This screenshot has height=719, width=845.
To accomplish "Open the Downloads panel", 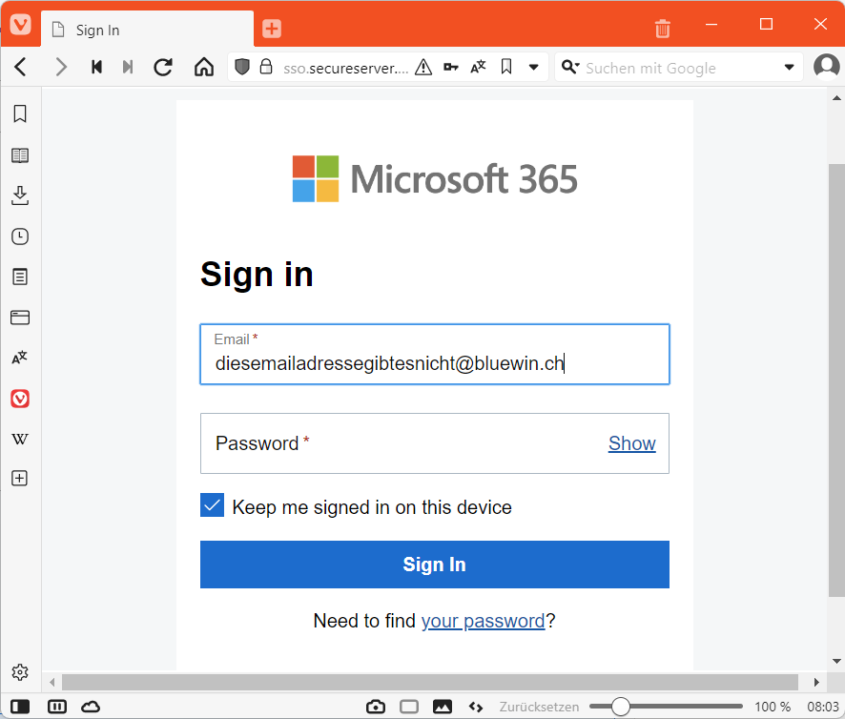I will coord(20,195).
